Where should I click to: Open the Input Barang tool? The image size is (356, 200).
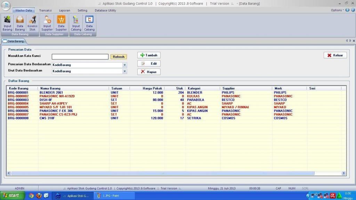pos(7,23)
